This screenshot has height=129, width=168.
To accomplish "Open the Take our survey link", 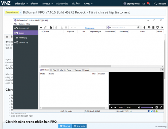I will [90, 28].
